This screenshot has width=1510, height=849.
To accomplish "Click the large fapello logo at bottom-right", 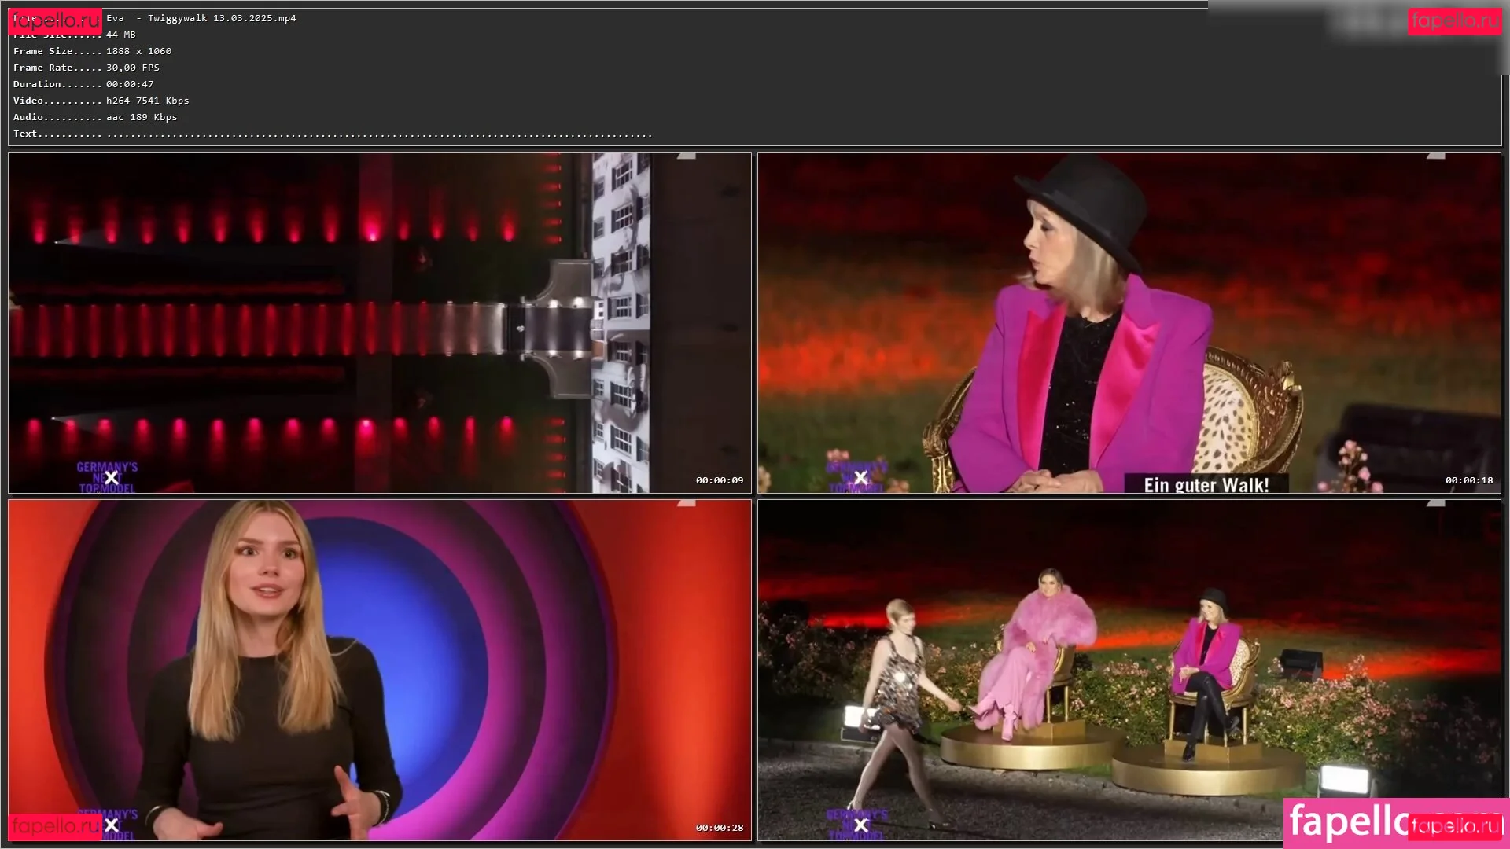I will 1345,822.
